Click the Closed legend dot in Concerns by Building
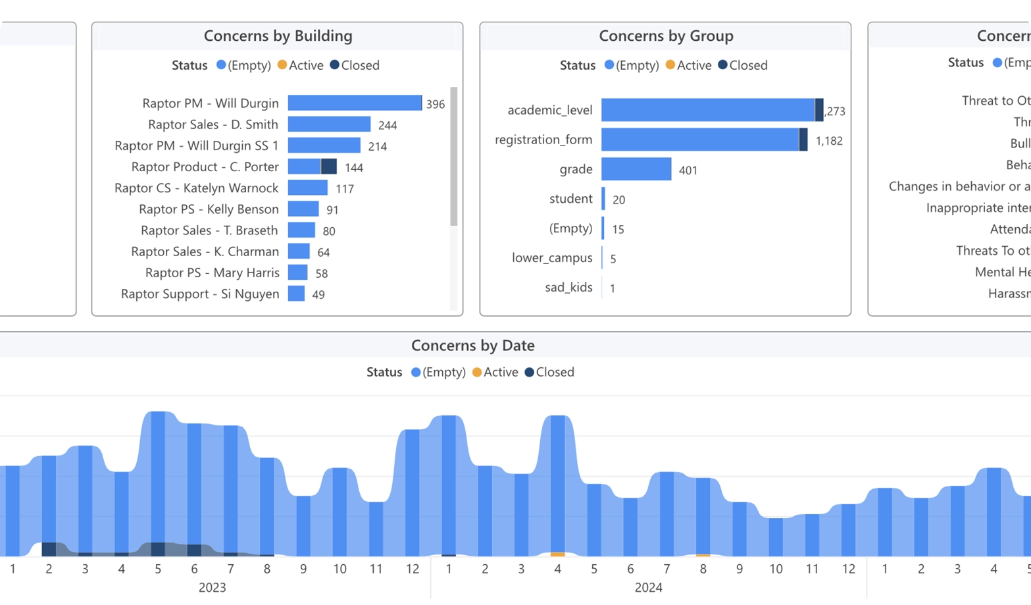Screen dimensions: 1031x605 (334, 65)
